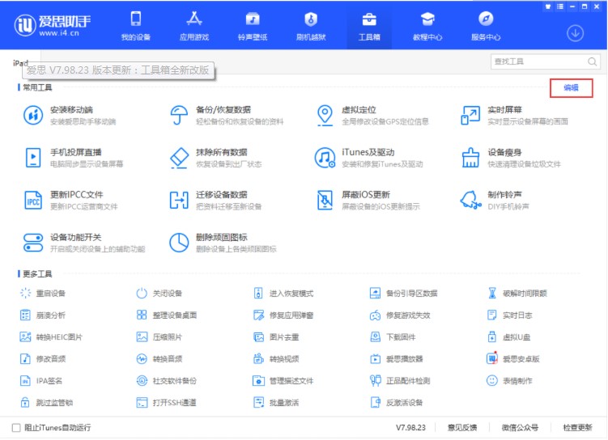Open 意见反馈 link
The height and width of the screenshot is (440, 608).
(462, 427)
